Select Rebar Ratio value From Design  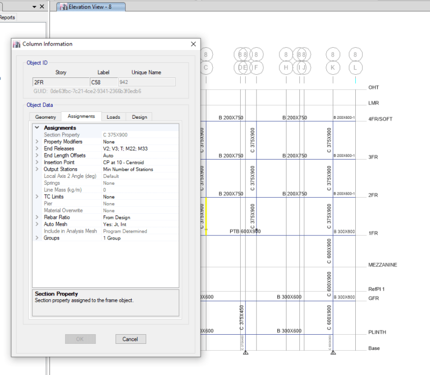tap(117, 218)
